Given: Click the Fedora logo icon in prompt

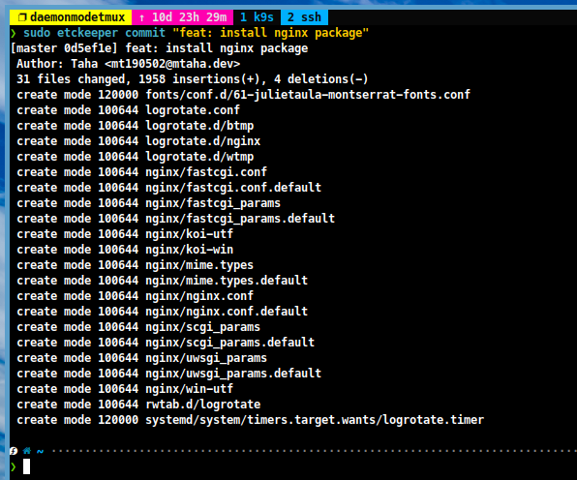Looking at the screenshot, I should click(x=14, y=451).
